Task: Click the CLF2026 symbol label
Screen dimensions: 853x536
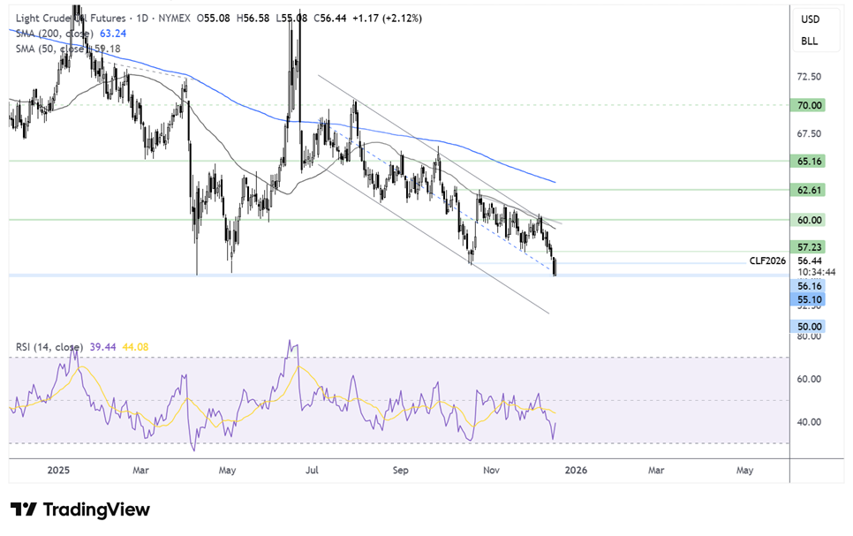Action: point(767,260)
